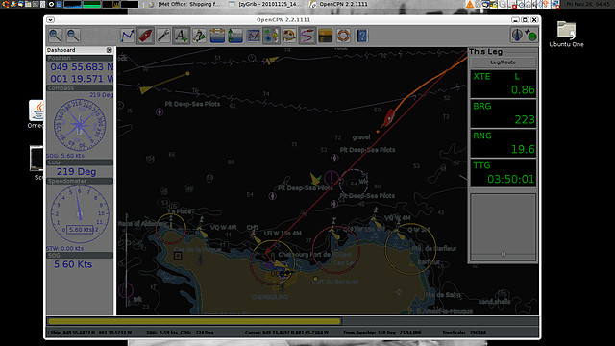Click the man overboard lifebuoy icon
The image size is (615, 346).
[344, 36]
